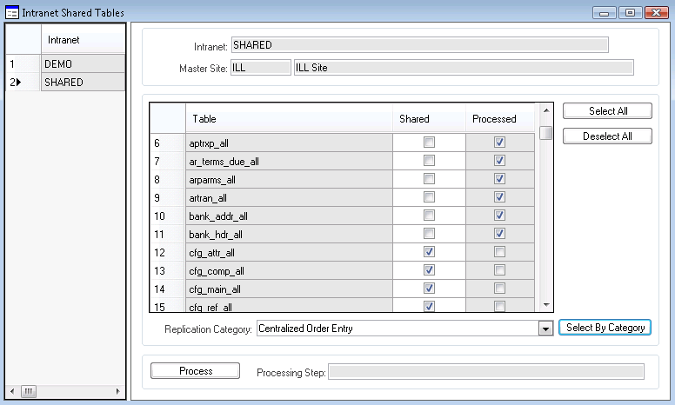Toggle Processed checkbox for cfg_main_all
Image resolution: width=675 pixels, height=405 pixels.
pyautogui.click(x=499, y=289)
